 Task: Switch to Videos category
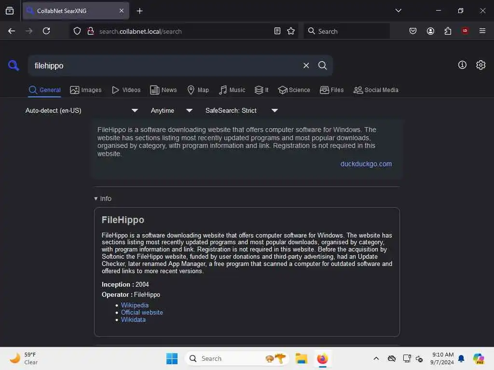[126, 90]
